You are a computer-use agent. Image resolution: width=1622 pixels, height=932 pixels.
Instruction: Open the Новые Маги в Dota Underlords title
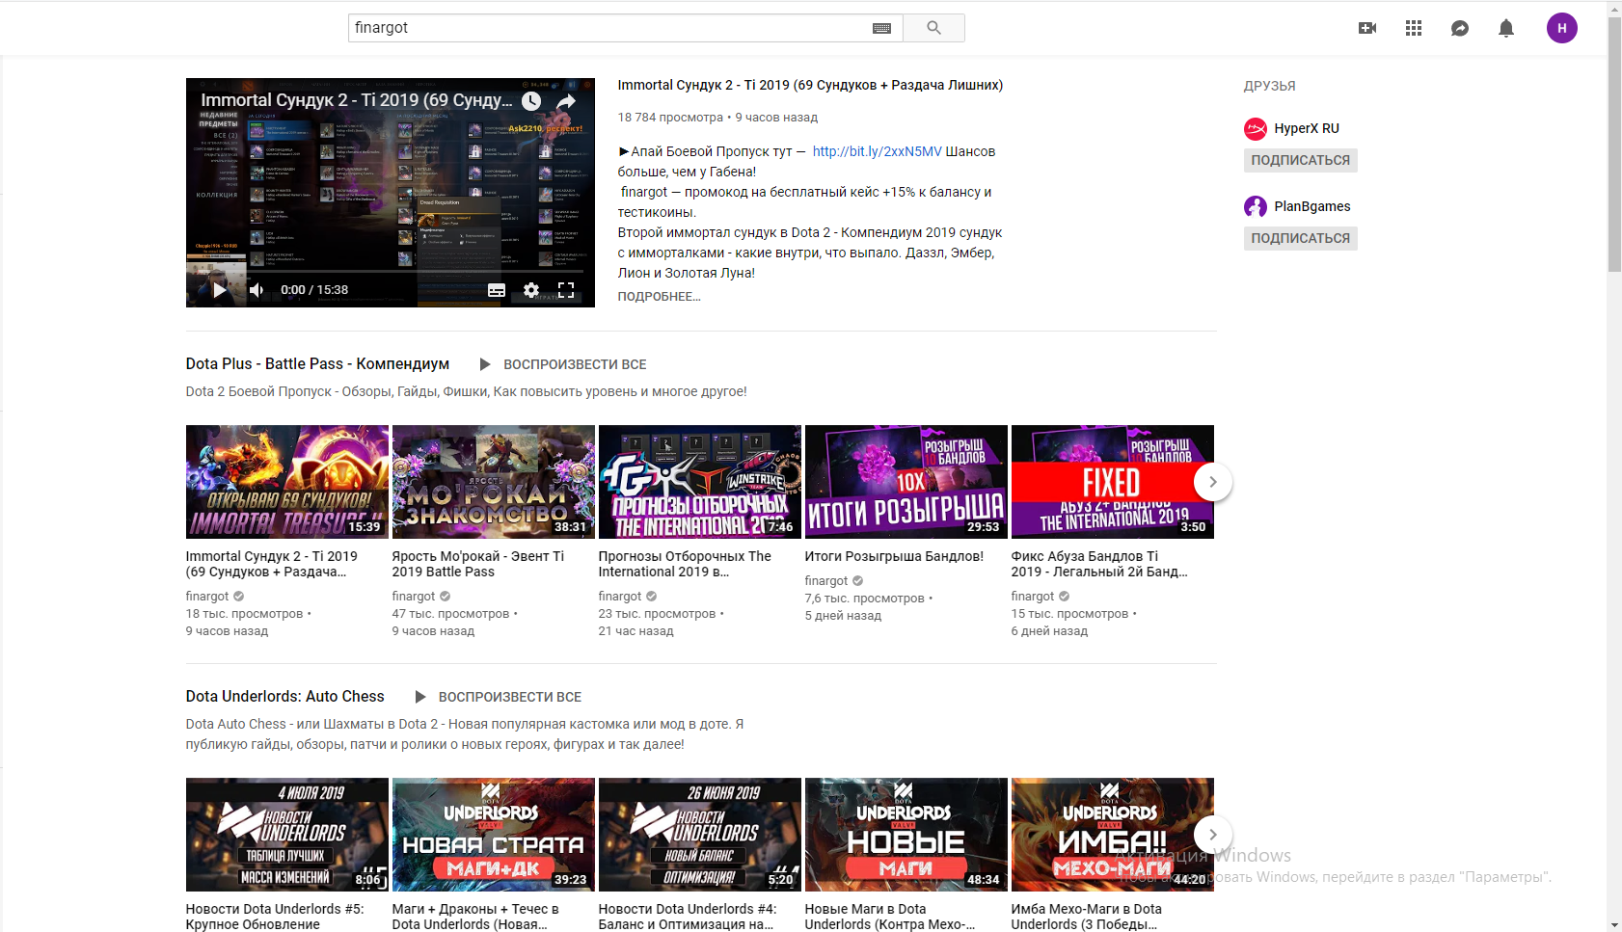pyautogui.click(x=890, y=917)
